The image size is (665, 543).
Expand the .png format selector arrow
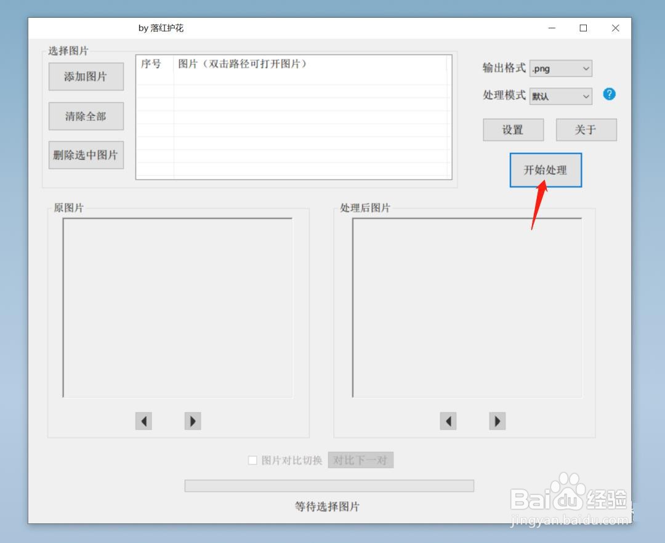point(586,68)
